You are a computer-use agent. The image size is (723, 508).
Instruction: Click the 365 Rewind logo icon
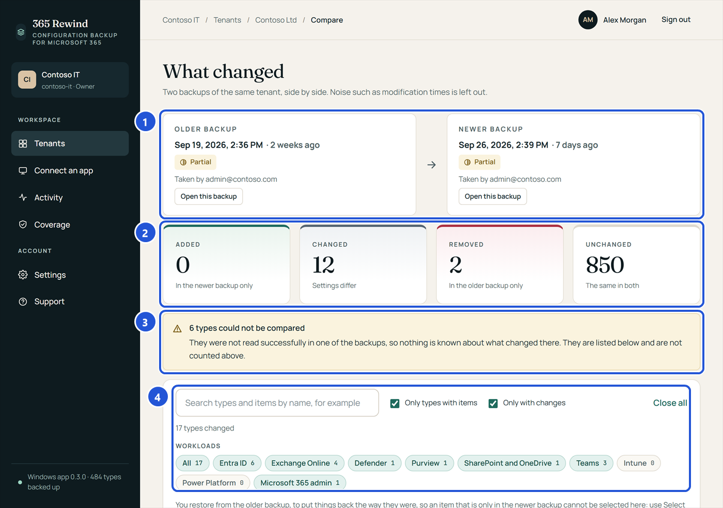tap(21, 32)
